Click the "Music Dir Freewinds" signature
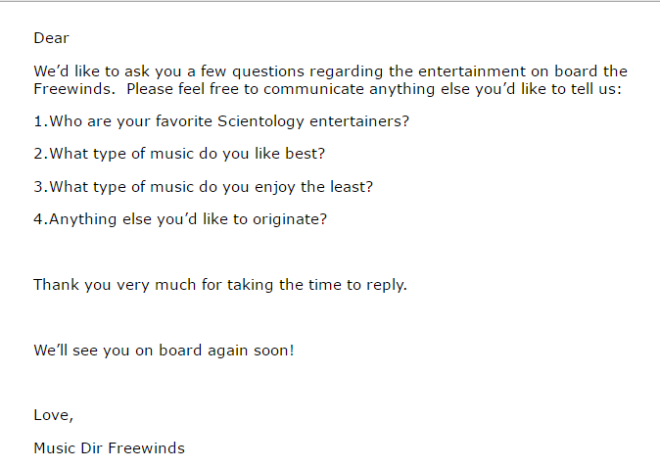Screen dimensions: 660x469 [x=109, y=448]
